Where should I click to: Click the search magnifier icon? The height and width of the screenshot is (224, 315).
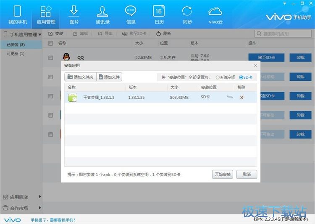(259, 33)
